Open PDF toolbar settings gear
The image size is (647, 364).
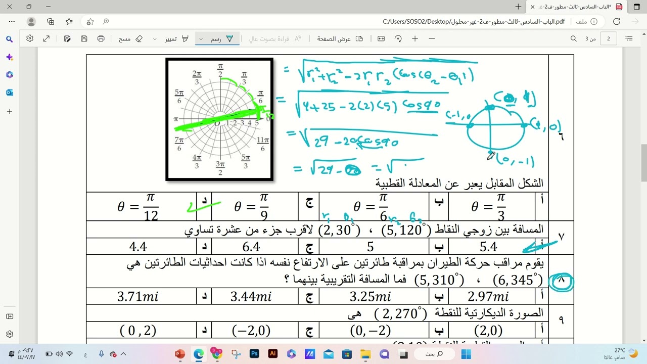click(x=30, y=38)
